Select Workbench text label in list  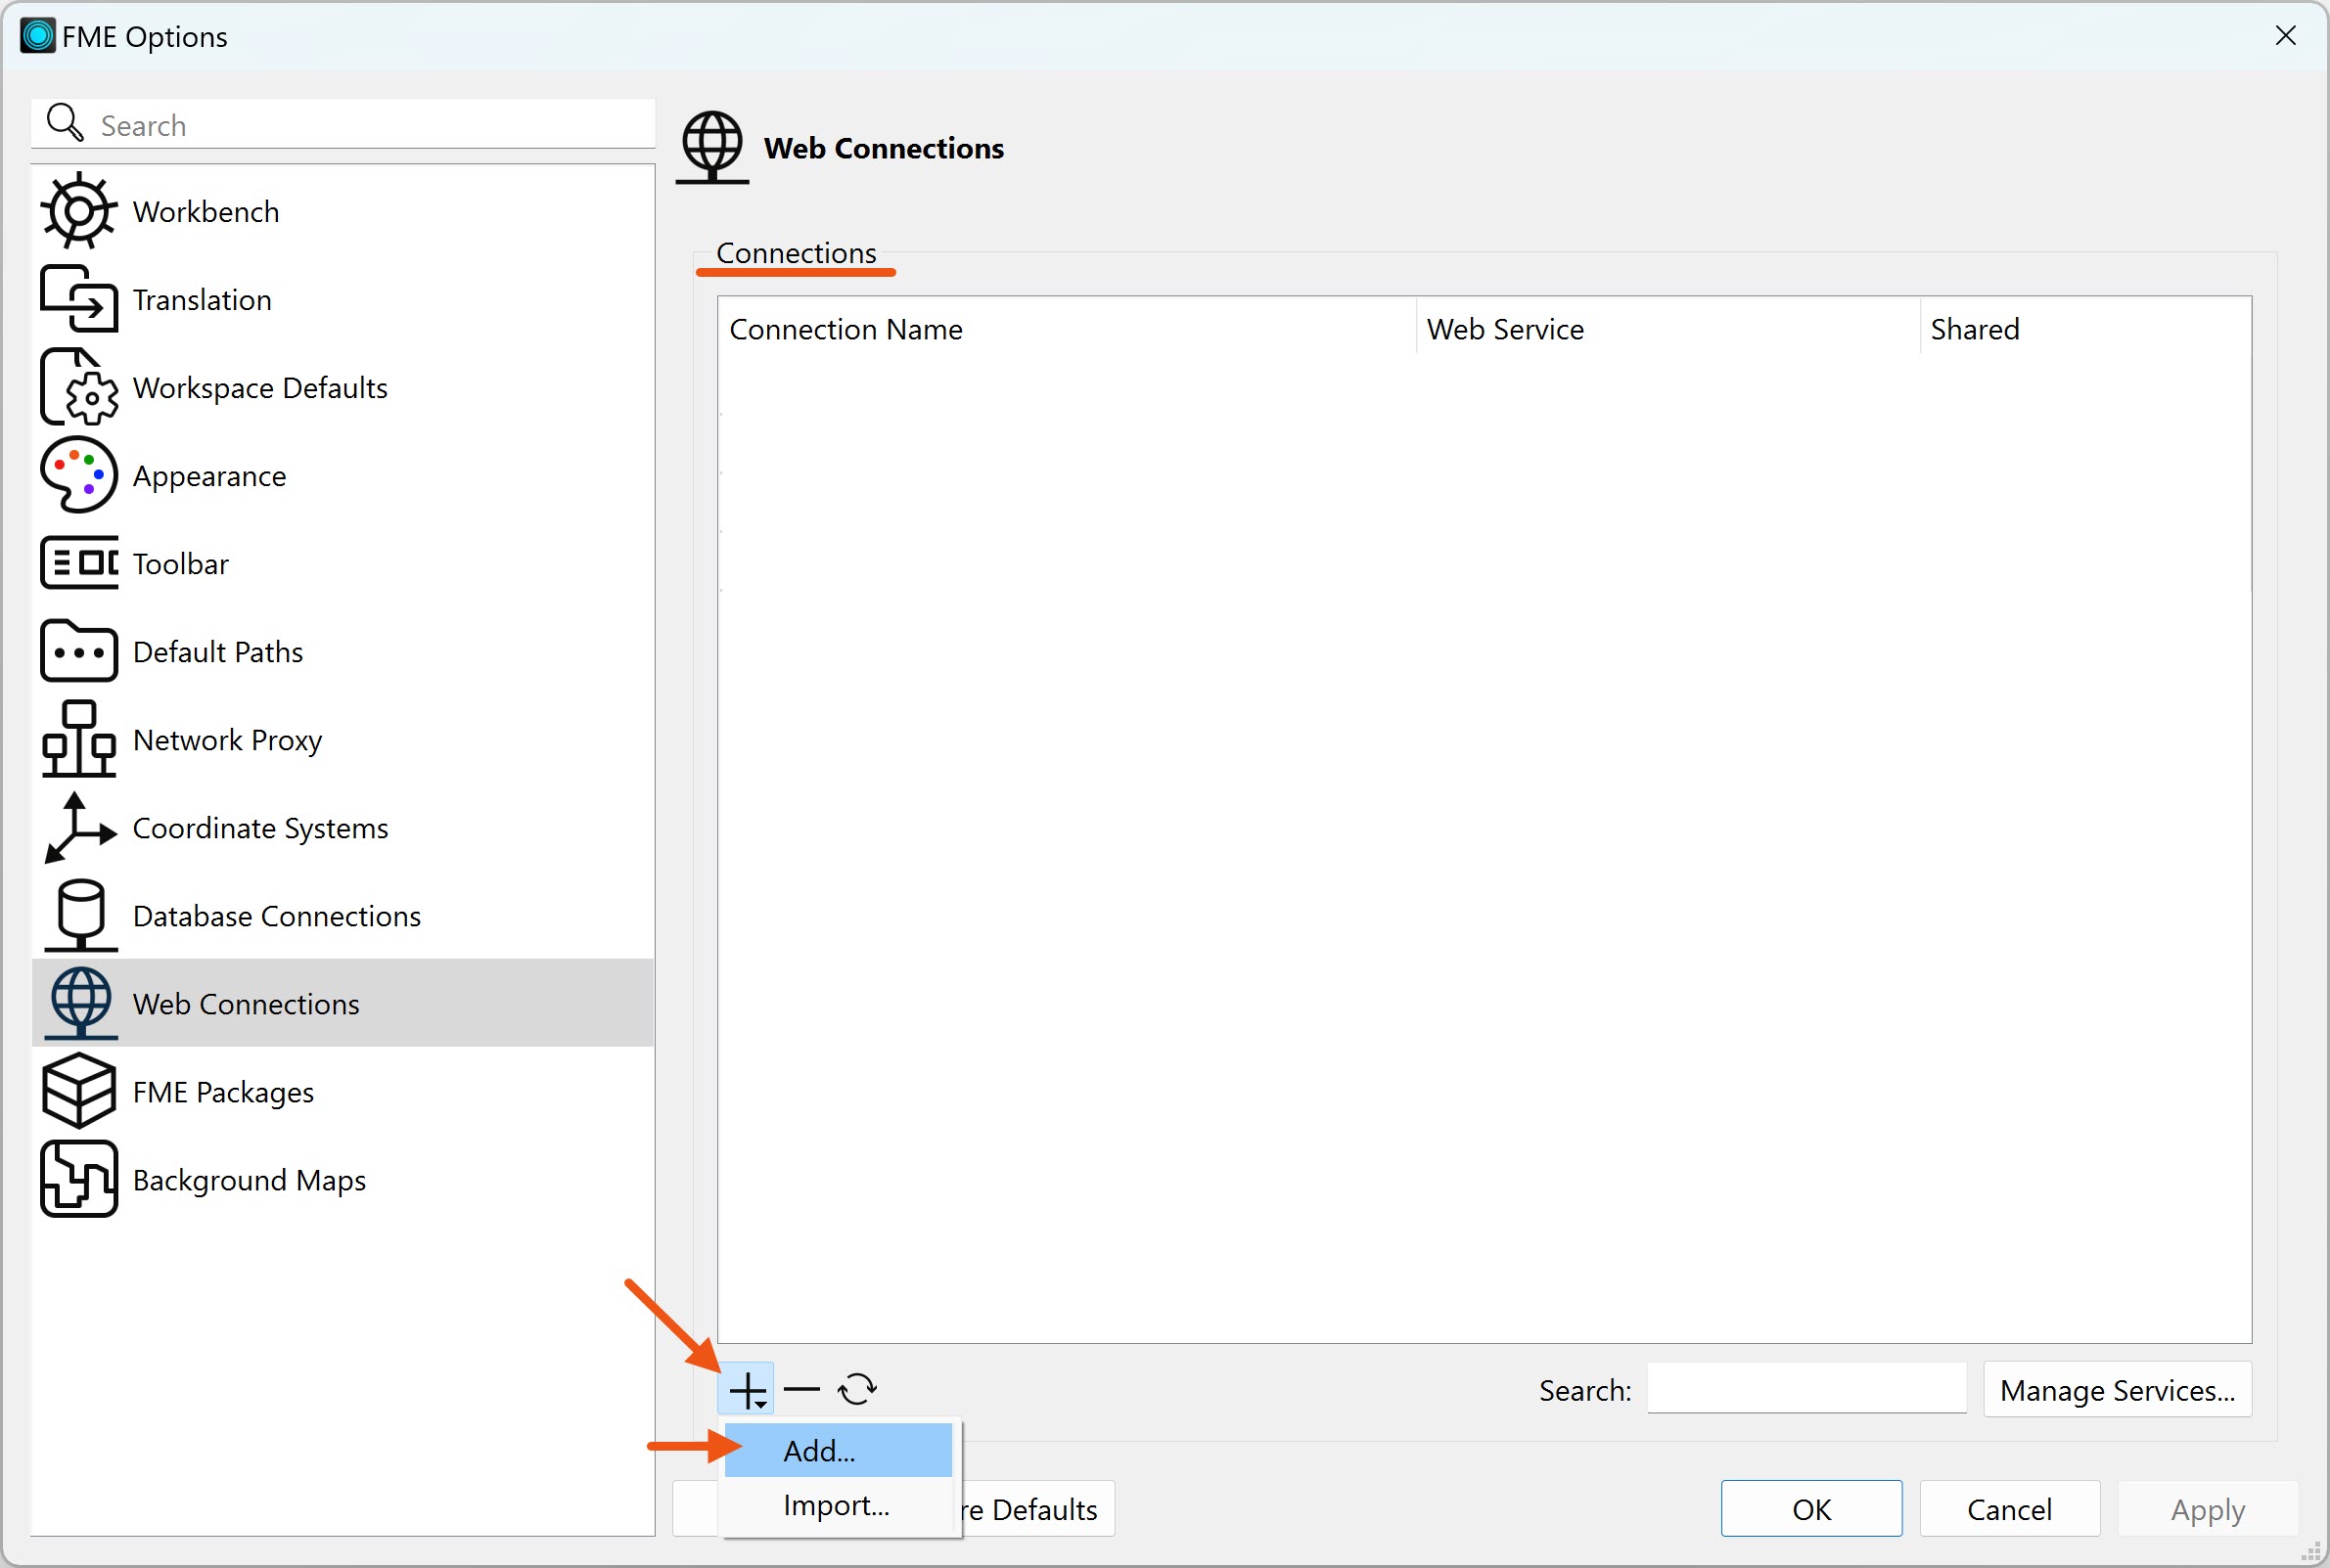coord(206,212)
